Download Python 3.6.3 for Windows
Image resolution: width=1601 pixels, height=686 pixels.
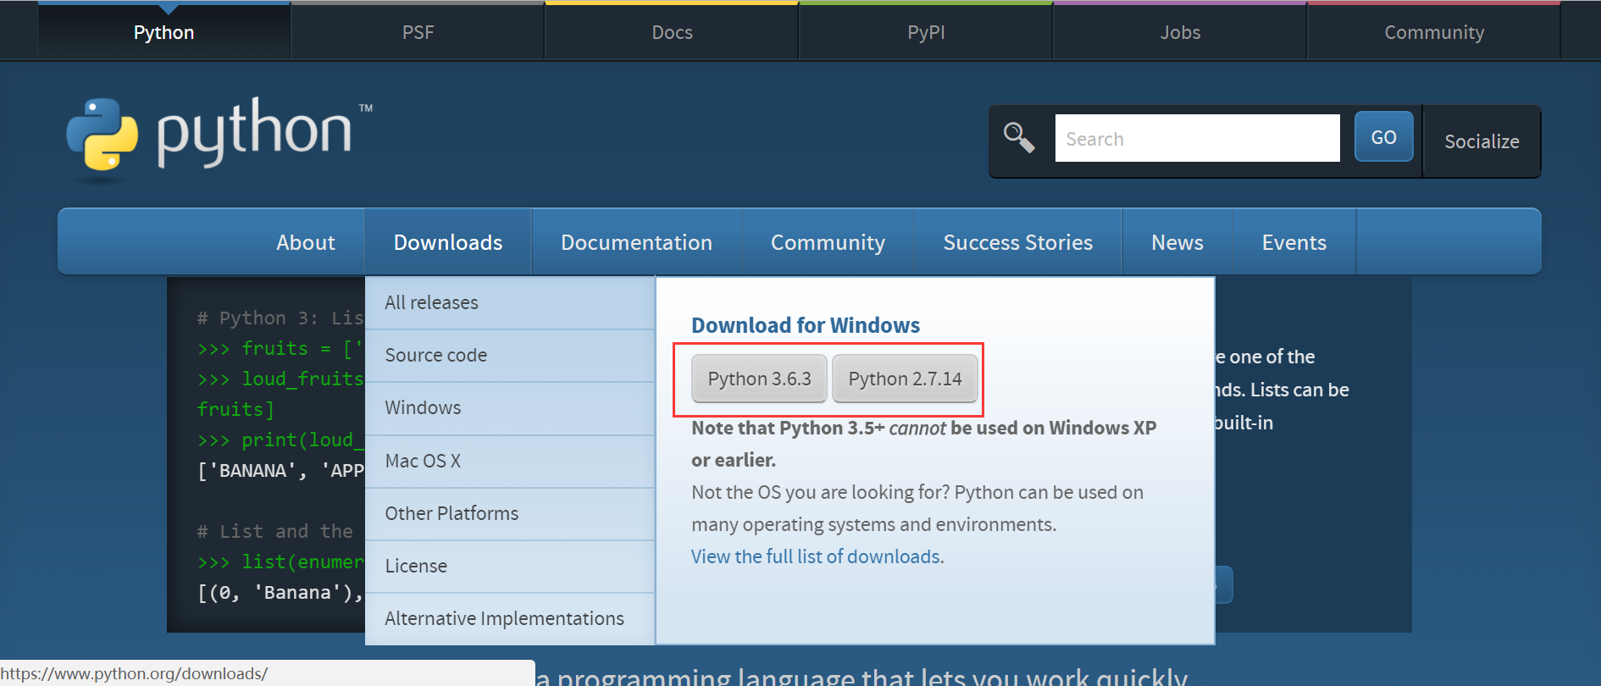[x=759, y=379]
